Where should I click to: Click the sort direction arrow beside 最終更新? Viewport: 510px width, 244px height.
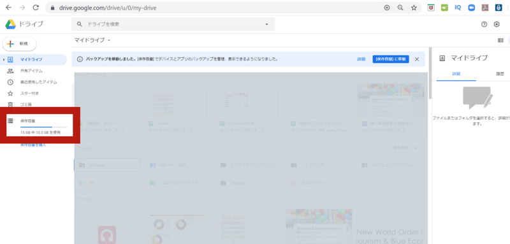416,148
